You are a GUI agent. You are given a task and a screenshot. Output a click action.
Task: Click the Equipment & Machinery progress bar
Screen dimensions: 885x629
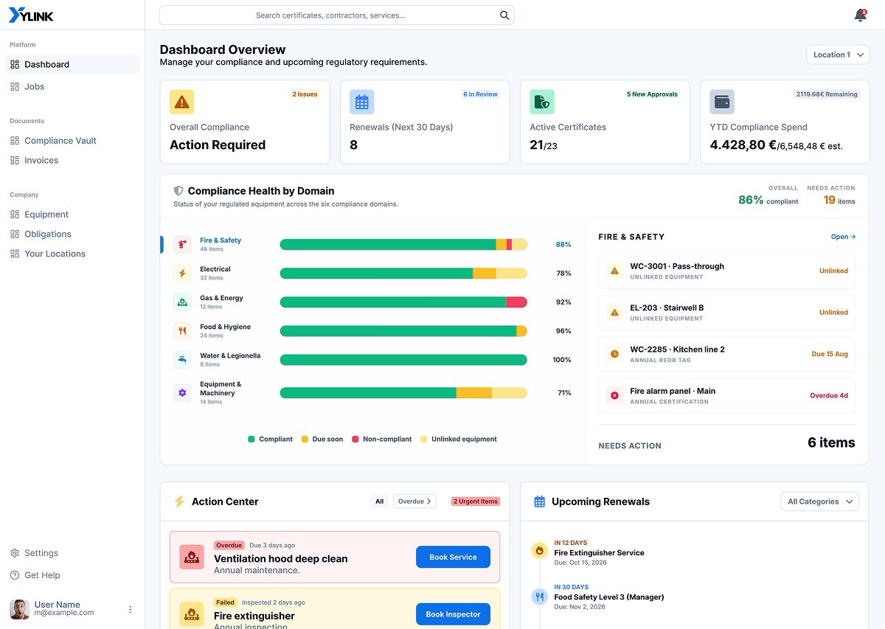click(403, 393)
